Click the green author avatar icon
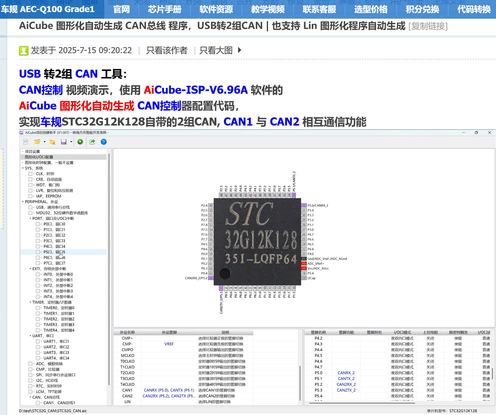This screenshot has width=496, height=415. pos(24,51)
